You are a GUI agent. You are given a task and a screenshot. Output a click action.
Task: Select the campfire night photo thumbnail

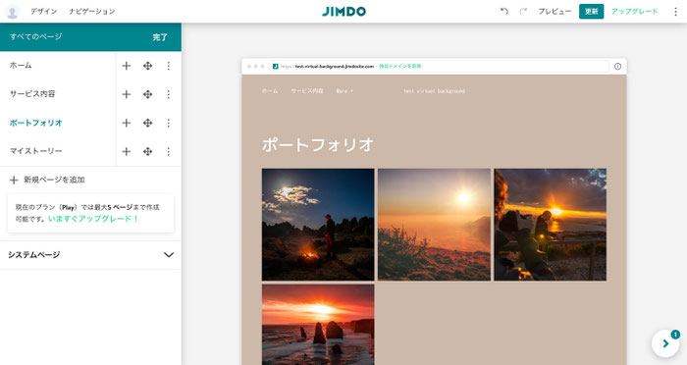(x=318, y=225)
